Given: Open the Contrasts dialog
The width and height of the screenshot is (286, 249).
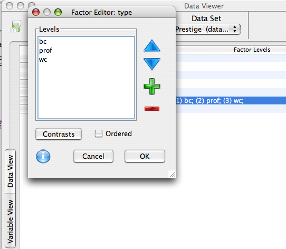Looking at the screenshot, I should click(59, 134).
